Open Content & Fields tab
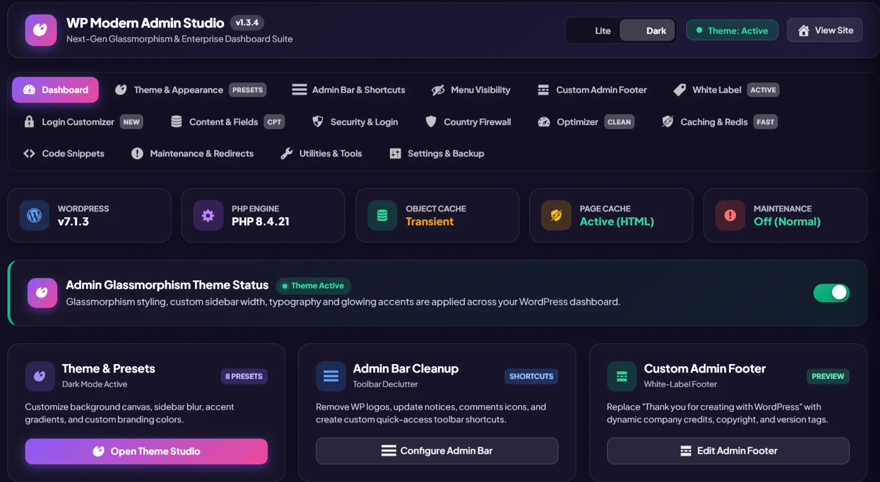This screenshot has height=482, width=880. [228, 122]
